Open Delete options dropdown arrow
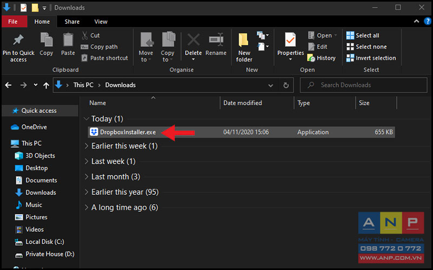 coord(193,59)
